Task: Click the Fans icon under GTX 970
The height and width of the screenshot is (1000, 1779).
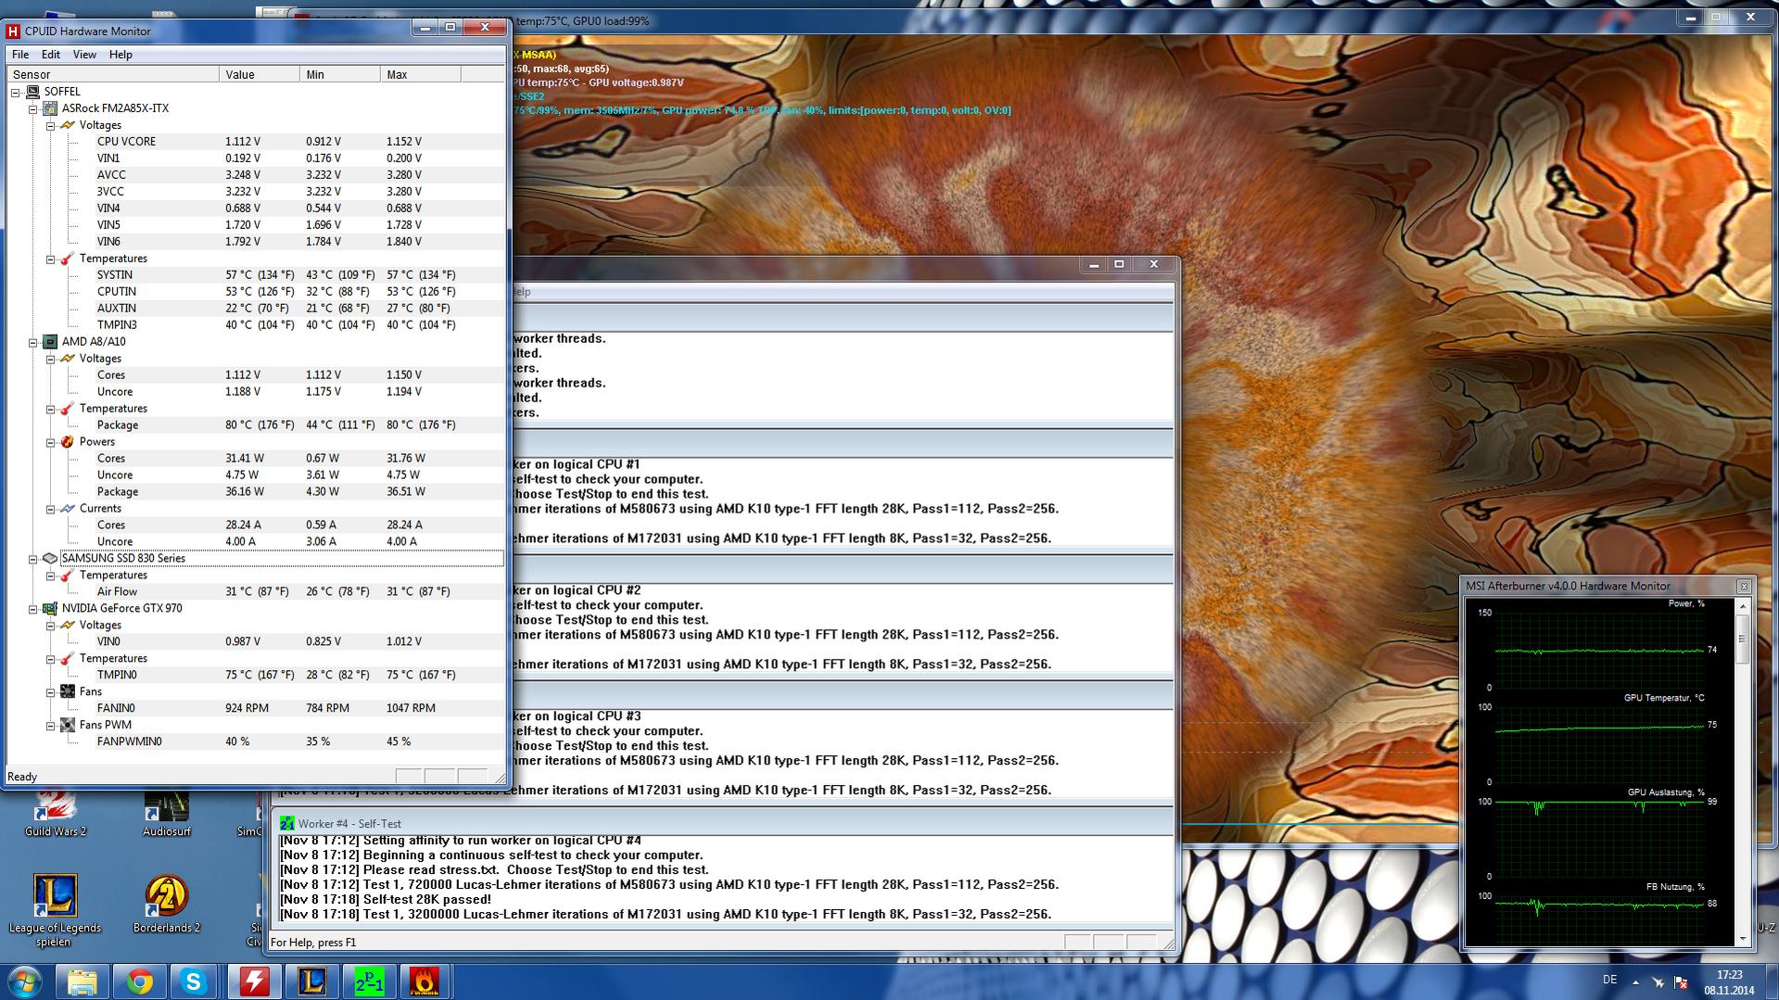Action: (68, 692)
